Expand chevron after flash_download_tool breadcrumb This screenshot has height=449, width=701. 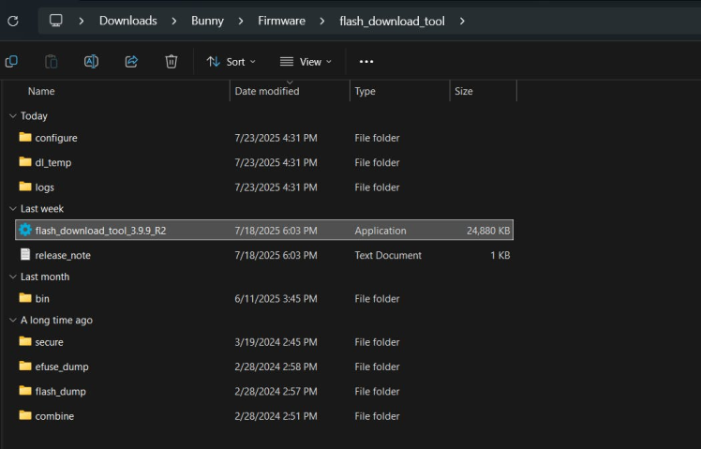coord(462,21)
